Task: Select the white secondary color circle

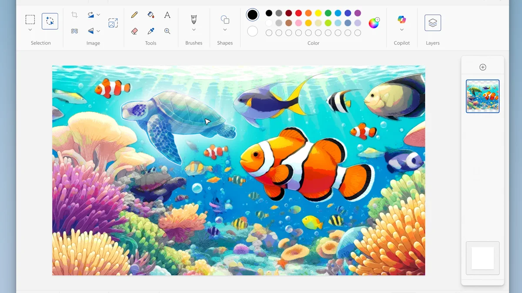Action: (x=252, y=31)
